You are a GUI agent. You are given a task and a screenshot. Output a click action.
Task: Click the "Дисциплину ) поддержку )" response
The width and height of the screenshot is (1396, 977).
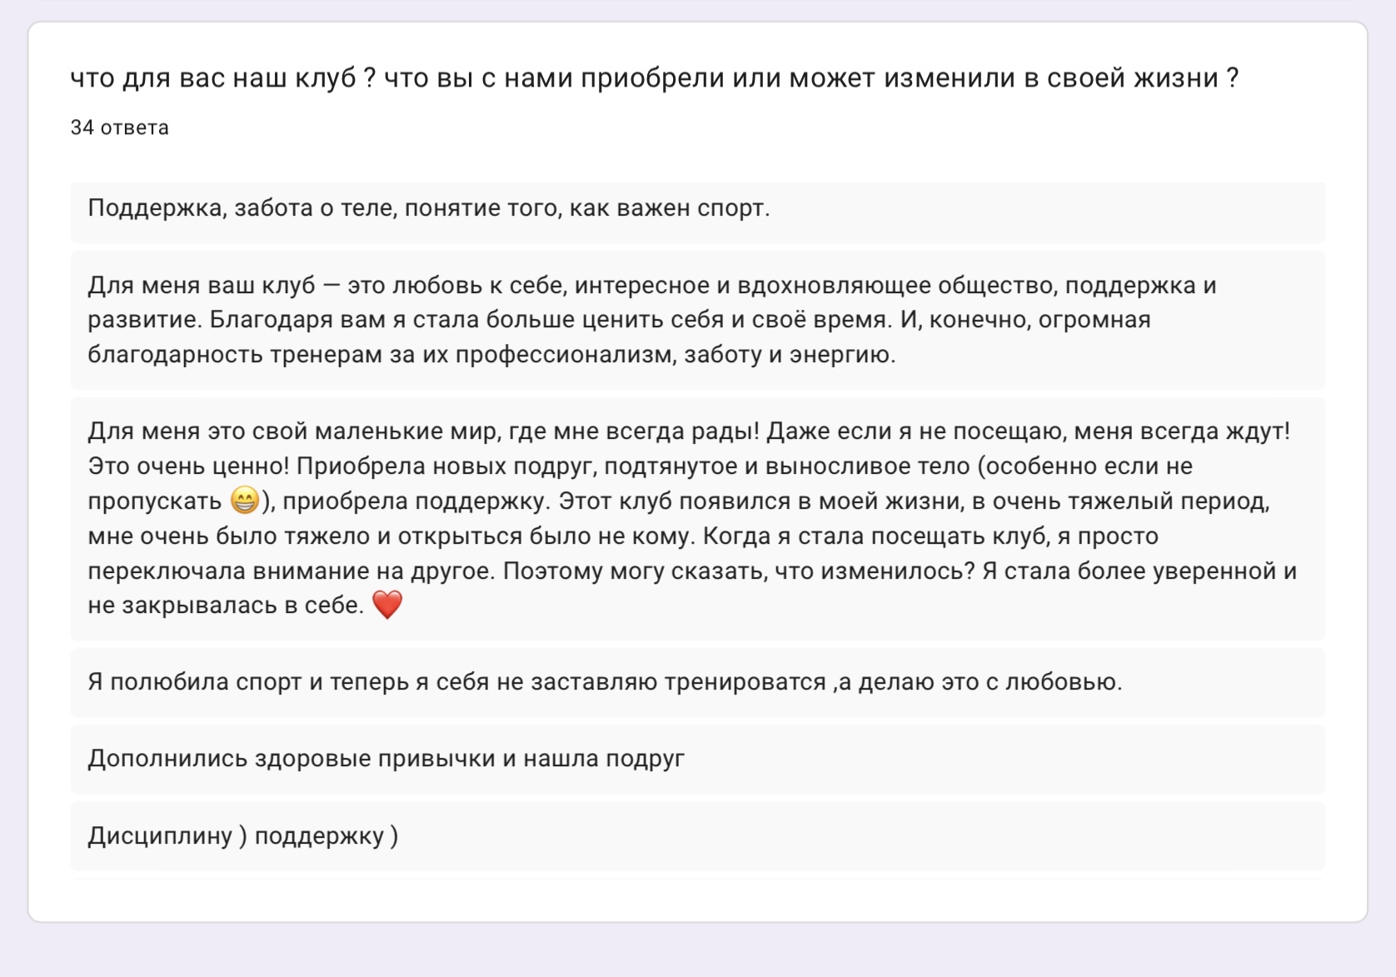pyautogui.click(x=243, y=835)
